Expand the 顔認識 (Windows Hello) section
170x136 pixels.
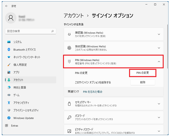click(114, 34)
